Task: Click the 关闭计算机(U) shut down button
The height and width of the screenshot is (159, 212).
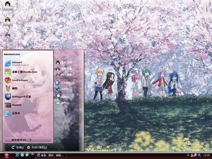Action: point(37,147)
